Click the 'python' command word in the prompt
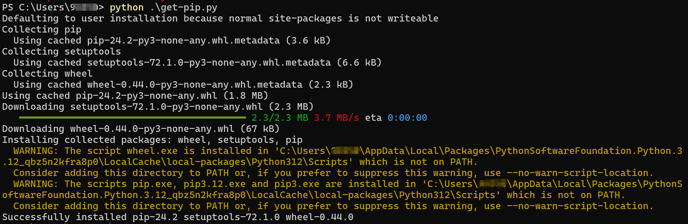This screenshot has height=224, width=688. point(127,7)
